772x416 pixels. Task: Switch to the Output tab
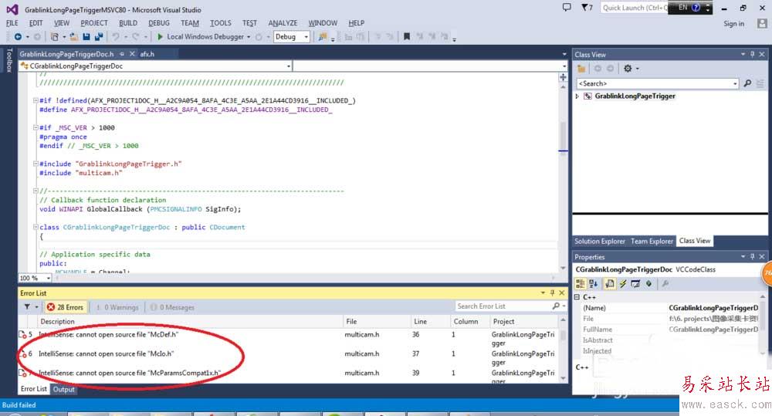(x=63, y=389)
